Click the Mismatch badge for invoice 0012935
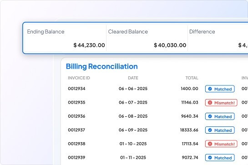 click(x=221, y=103)
